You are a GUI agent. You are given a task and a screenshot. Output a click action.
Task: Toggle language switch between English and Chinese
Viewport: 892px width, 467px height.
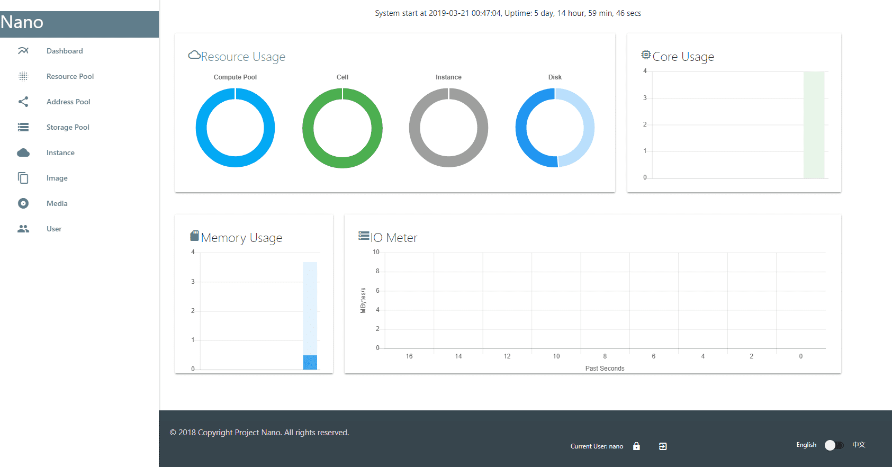834,445
